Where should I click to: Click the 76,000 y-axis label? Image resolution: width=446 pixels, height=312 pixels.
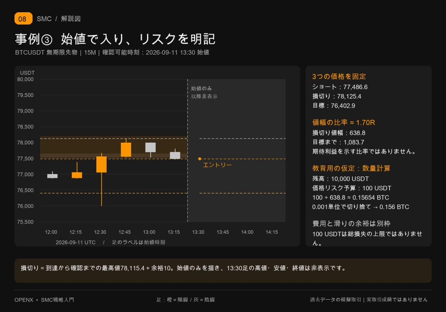26,206
